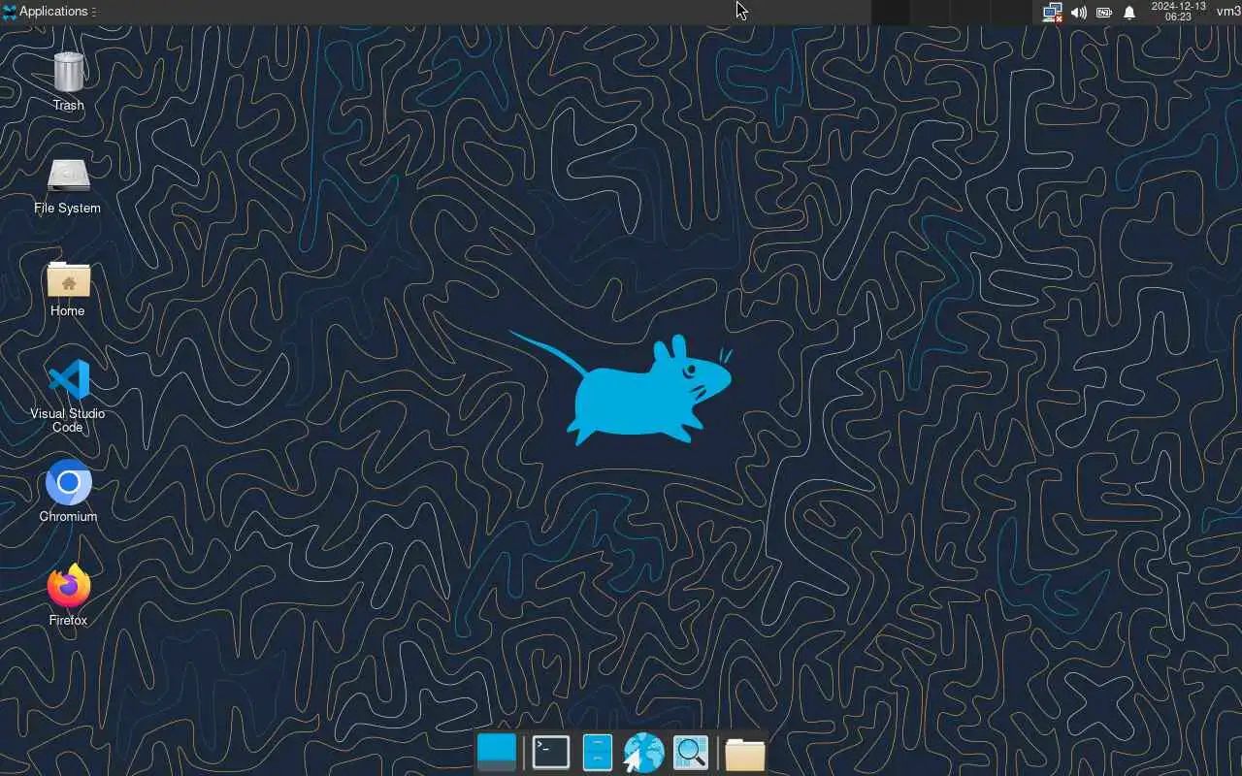Click the vm3 user name in the panel
This screenshot has height=776, width=1242.
click(1228, 12)
